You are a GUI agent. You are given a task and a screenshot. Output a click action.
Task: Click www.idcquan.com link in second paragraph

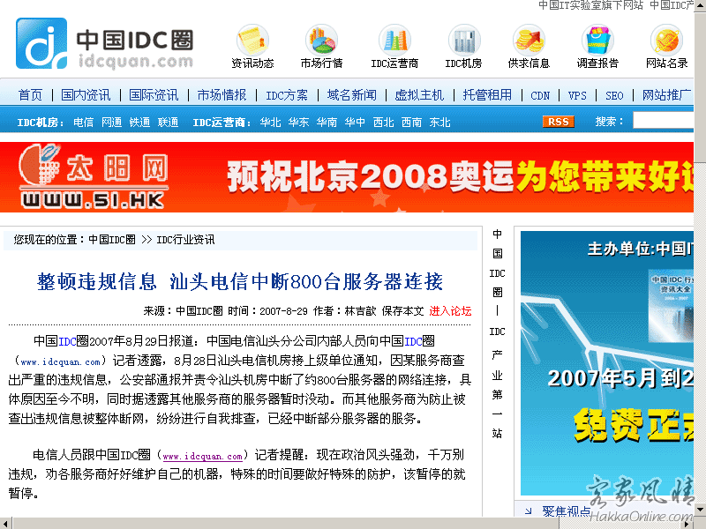(203, 456)
